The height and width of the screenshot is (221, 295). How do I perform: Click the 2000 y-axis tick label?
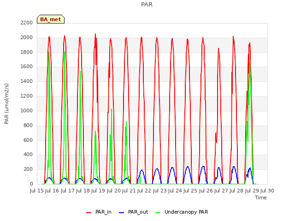pyautogui.click(x=27, y=37)
